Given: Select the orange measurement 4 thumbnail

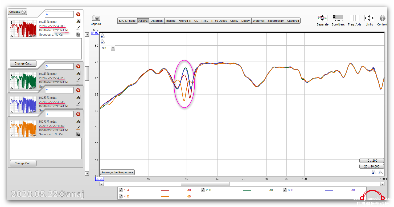Looking at the screenshot, I should coord(23,128).
